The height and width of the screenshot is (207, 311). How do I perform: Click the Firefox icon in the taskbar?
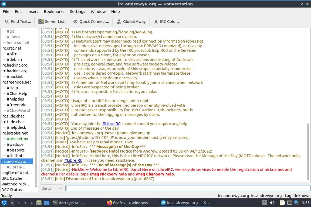[x=109, y=203]
